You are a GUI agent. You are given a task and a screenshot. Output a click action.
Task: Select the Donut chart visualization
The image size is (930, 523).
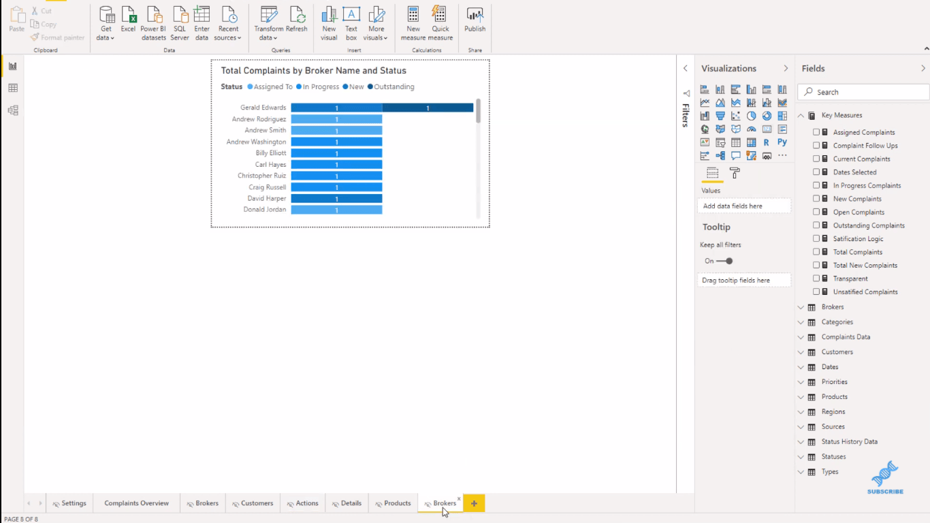pos(767,116)
